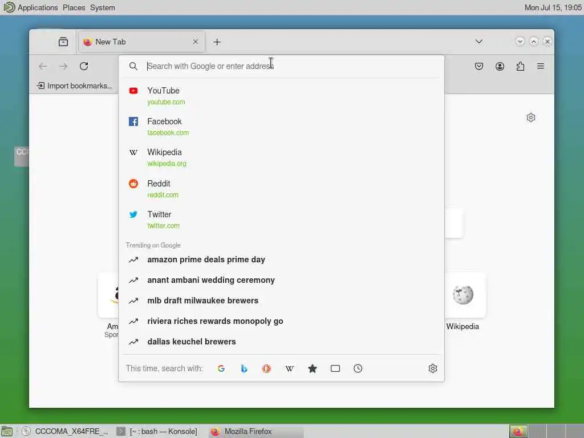Open Save to Pocket icon
584x438 pixels.
[x=479, y=66]
